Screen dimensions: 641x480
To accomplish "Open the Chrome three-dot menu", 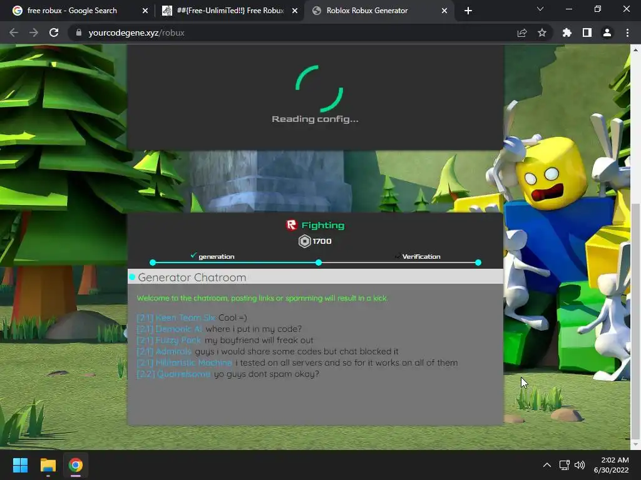I will pyautogui.click(x=627, y=32).
